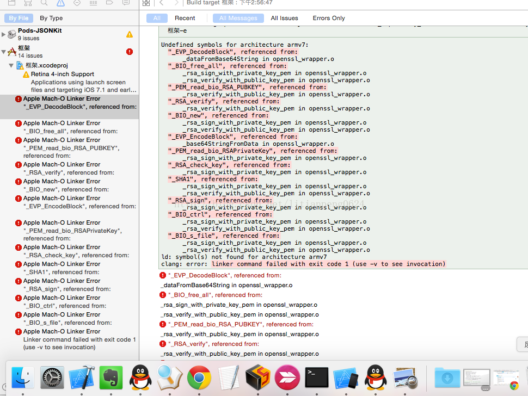Open System Preferences from the dock
The width and height of the screenshot is (528, 396).
[52, 378]
